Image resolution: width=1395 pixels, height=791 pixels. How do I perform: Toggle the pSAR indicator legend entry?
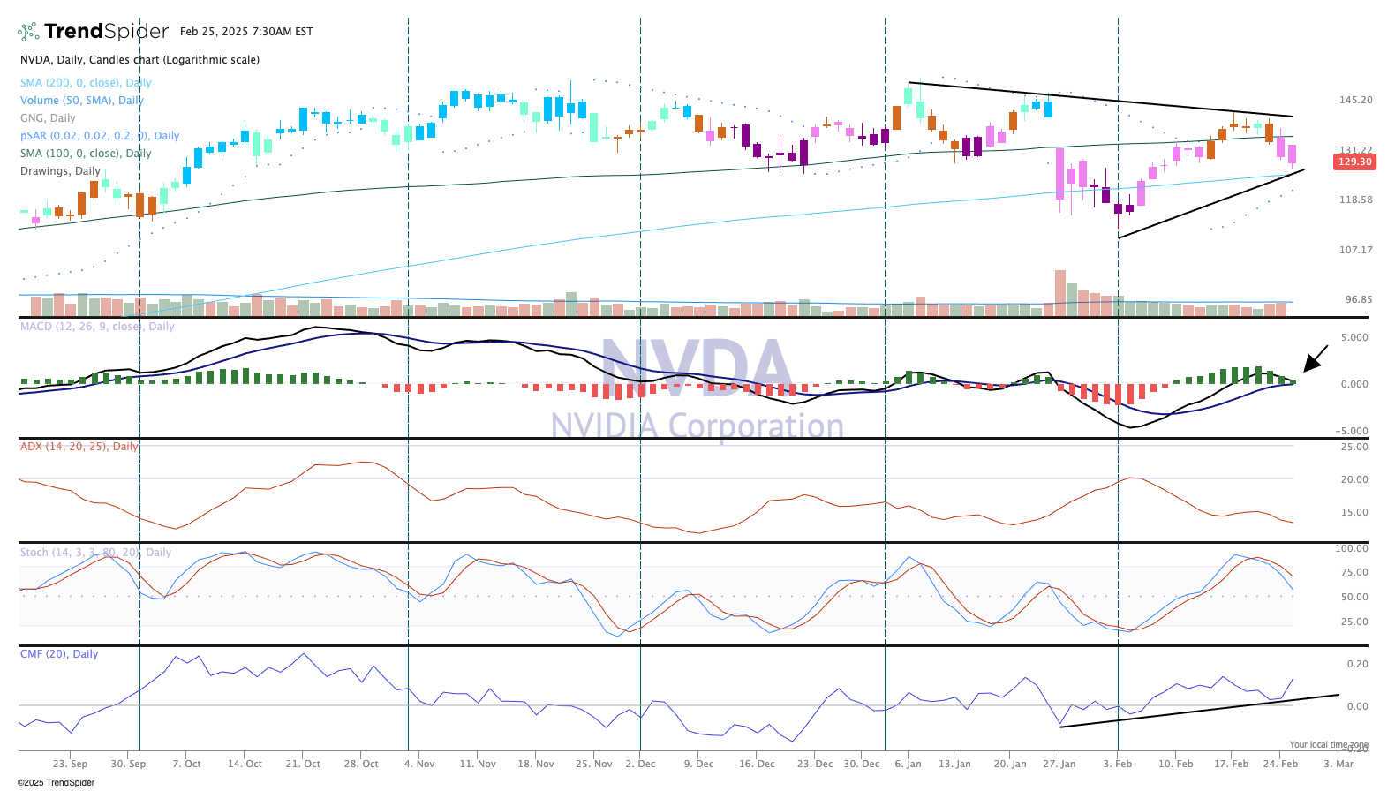coord(99,136)
